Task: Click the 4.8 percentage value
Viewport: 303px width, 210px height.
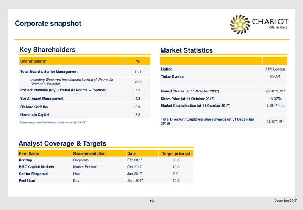Action: point(138,99)
